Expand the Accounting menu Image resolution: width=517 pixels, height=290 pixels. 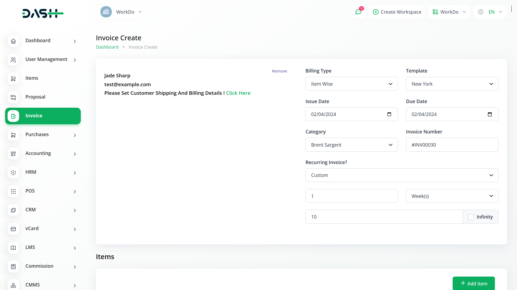click(x=43, y=153)
